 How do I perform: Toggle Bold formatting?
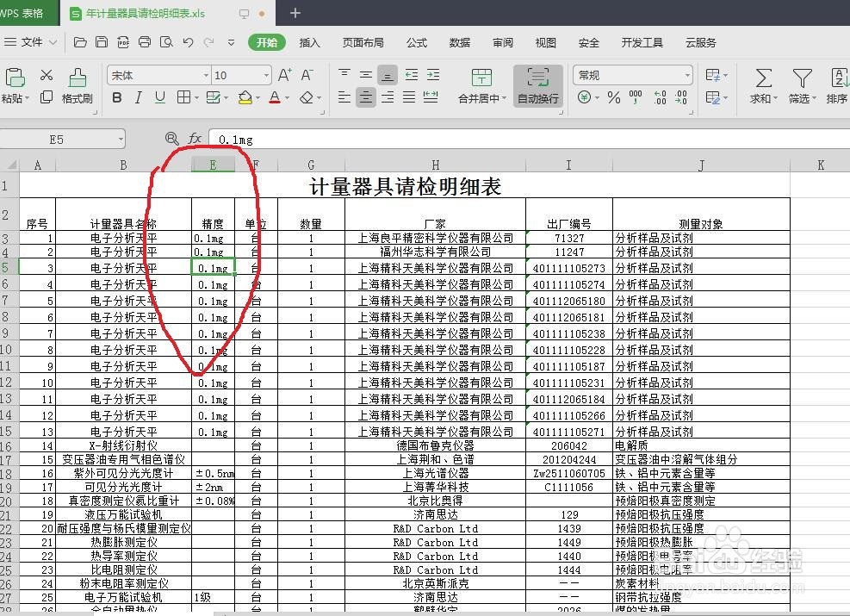116,97
